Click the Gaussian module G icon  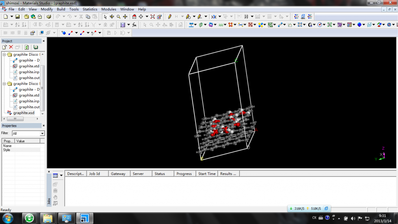[310, 25]
